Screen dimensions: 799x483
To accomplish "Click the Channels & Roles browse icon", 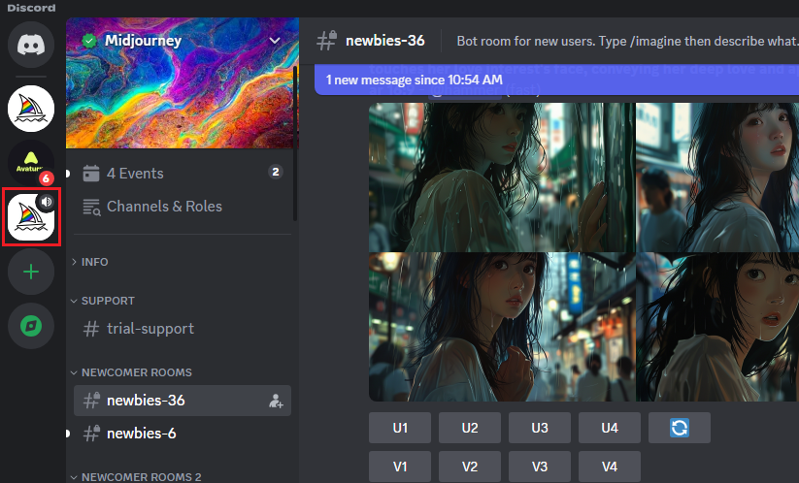I will (x=91, y=207).
